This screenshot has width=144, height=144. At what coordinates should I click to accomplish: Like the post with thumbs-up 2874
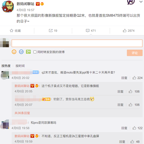(129, 31)
